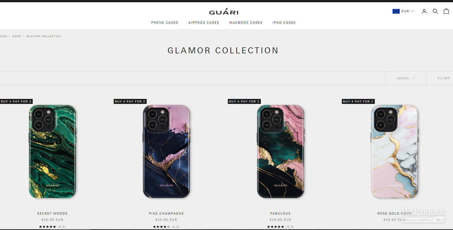The height and width of the screenshot is (230, 453).
Task: Click the EU flag currency icon
Action: click(x=396, y=11)
